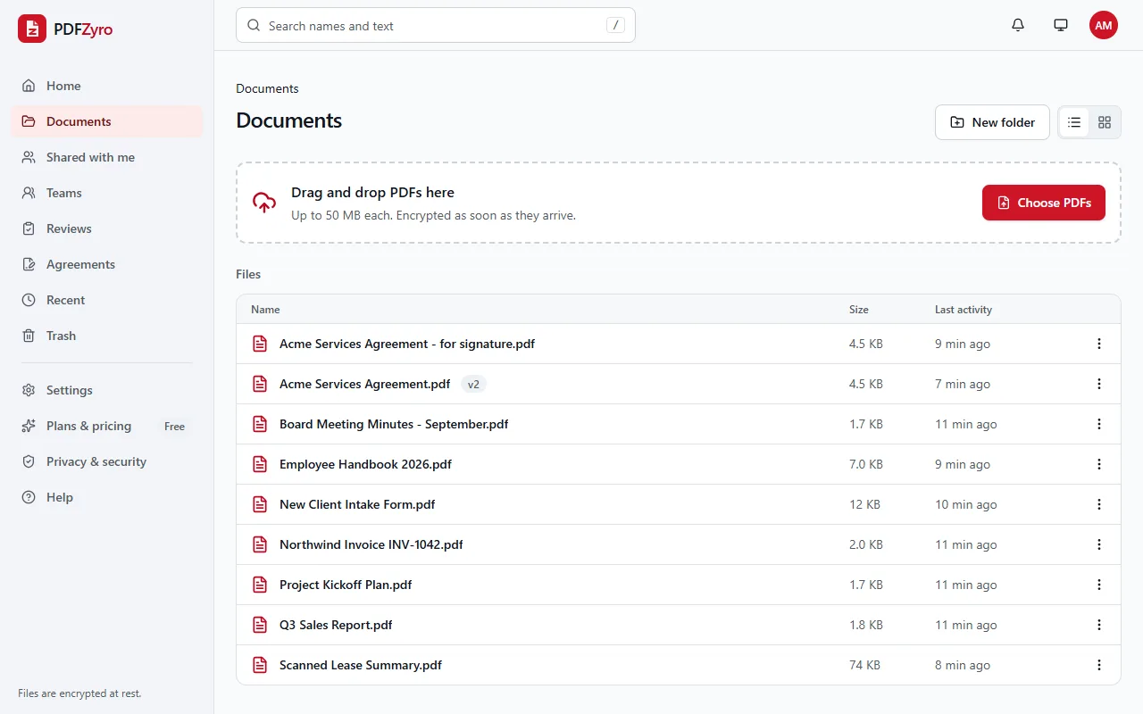The image size is (1143, 714).
Task: Open options menu for Acme Services Agreement - for signature.pdf
Action: coord(1099,344)
